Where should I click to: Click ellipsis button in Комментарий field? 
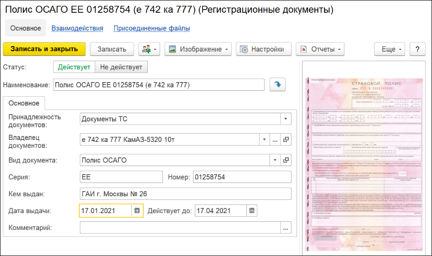click(286, 227)
